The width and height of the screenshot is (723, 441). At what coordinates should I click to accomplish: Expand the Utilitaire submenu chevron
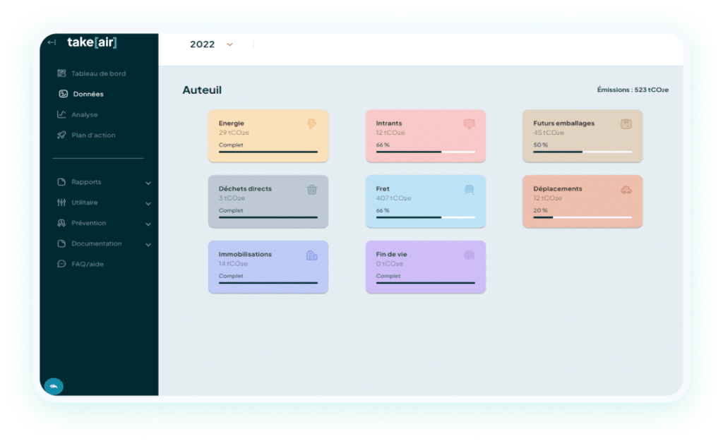click(x=148, y=203)
